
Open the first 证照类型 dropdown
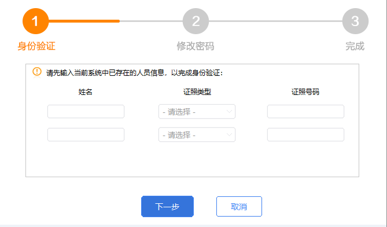coord(197,112)
